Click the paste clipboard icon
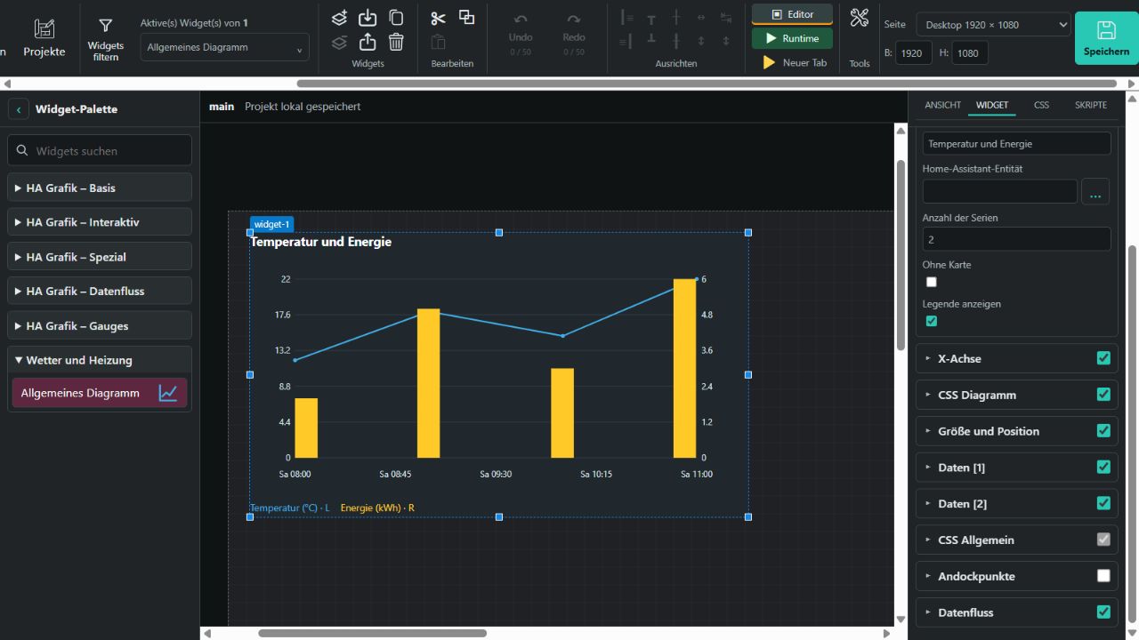Viewport: 1139px width, 640px height. click(438, 42)
